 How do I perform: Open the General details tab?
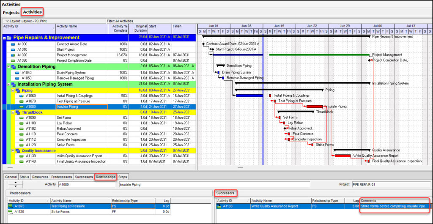coord(11,177)
